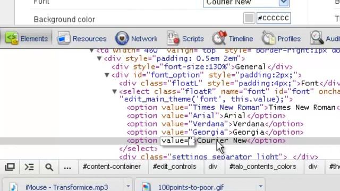The width and height of the screenshot is (340, 191).
Task: Select the settings separator light div row
Action: pos(218,157)
